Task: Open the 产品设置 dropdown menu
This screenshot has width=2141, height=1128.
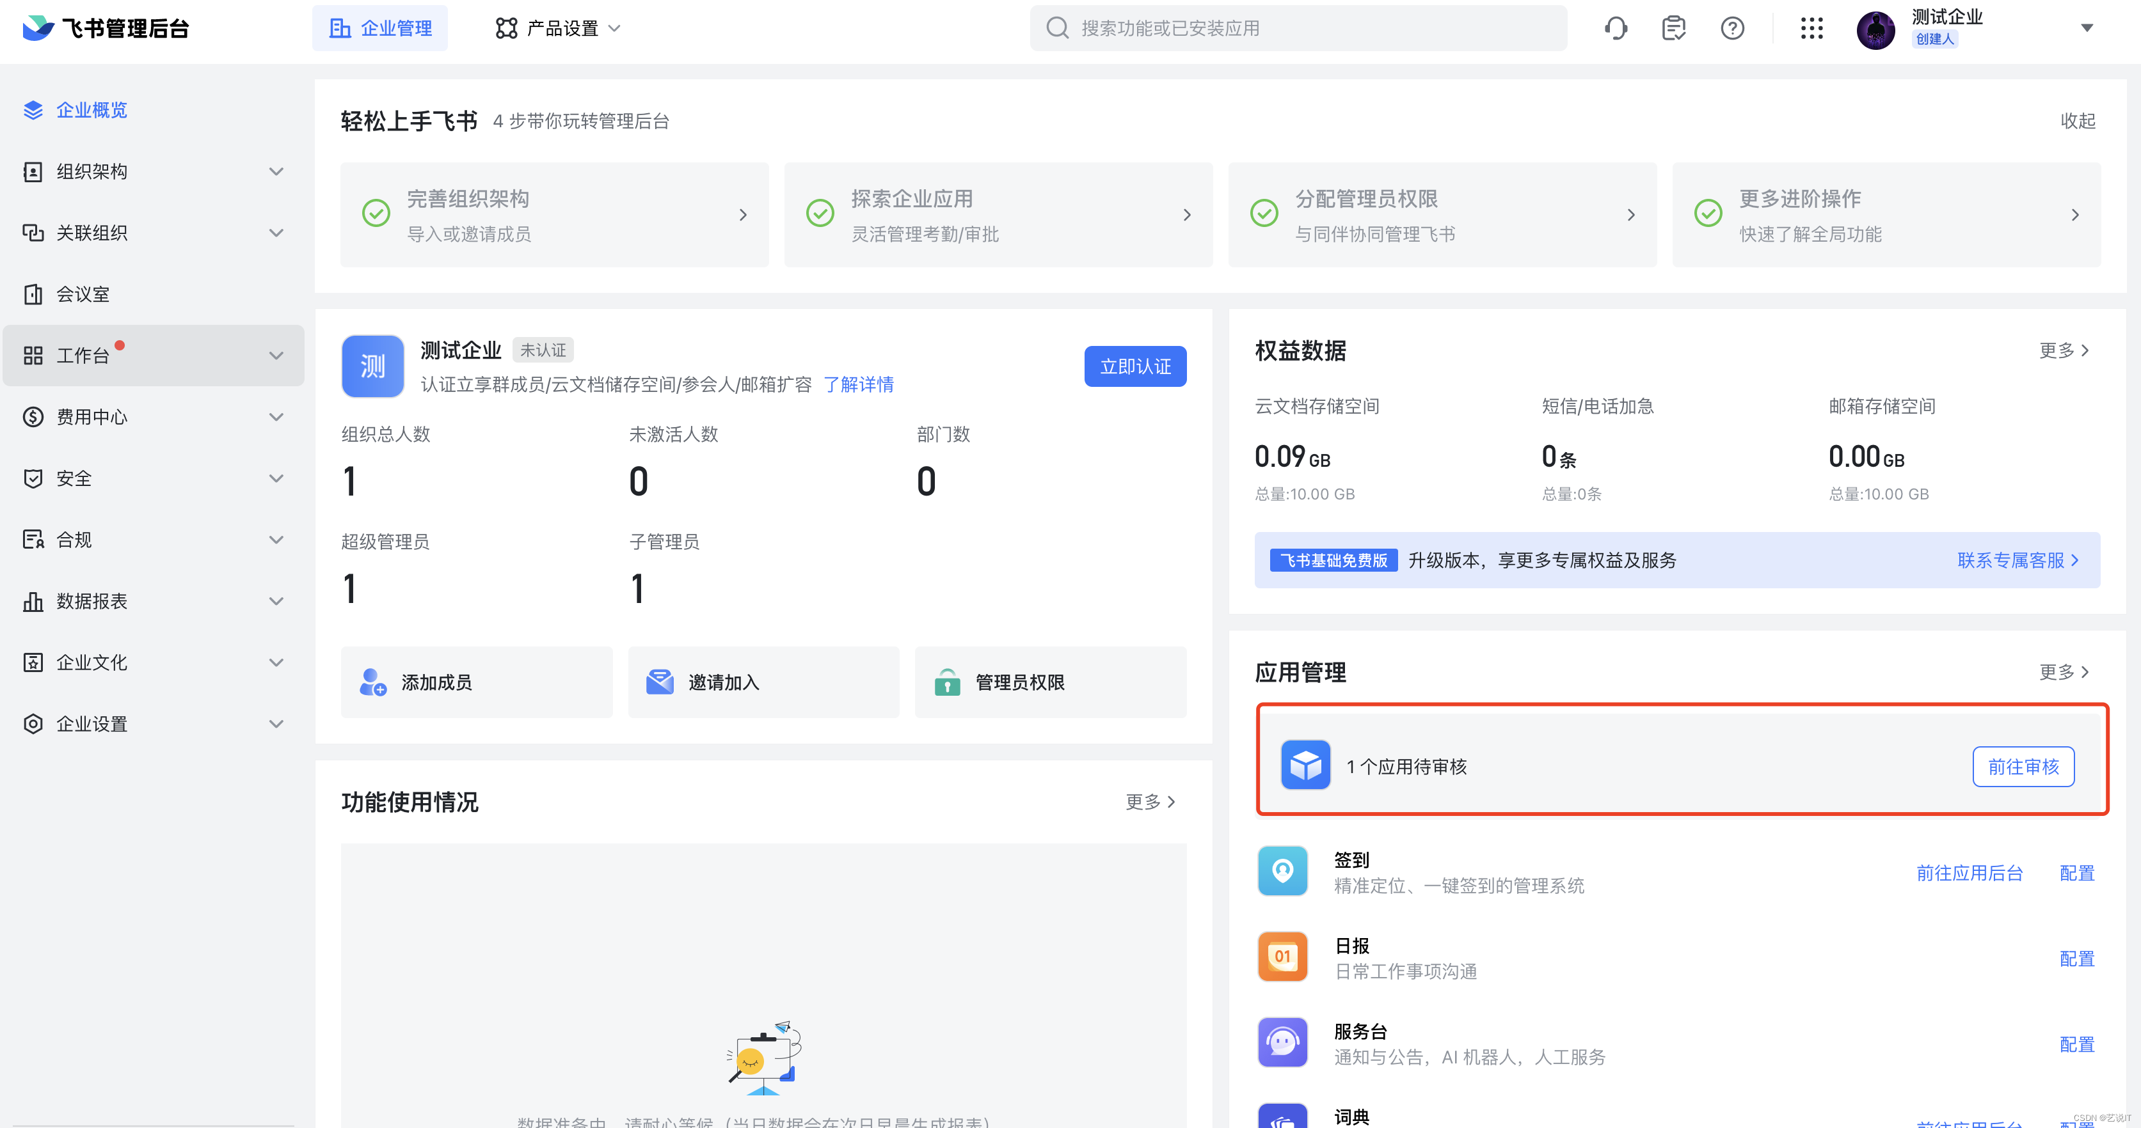Action: (558, 28)
